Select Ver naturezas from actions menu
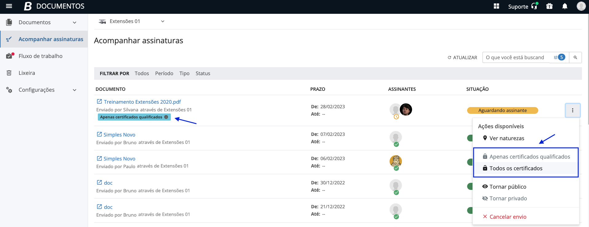 tap(507, 138)
